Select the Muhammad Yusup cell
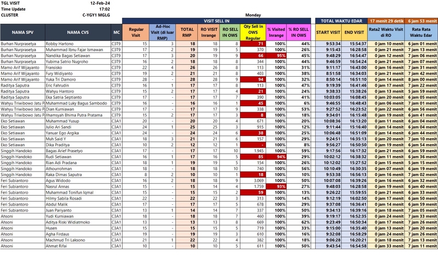Image resolution: width=438 pixels, height=255 pixels. 78,121
